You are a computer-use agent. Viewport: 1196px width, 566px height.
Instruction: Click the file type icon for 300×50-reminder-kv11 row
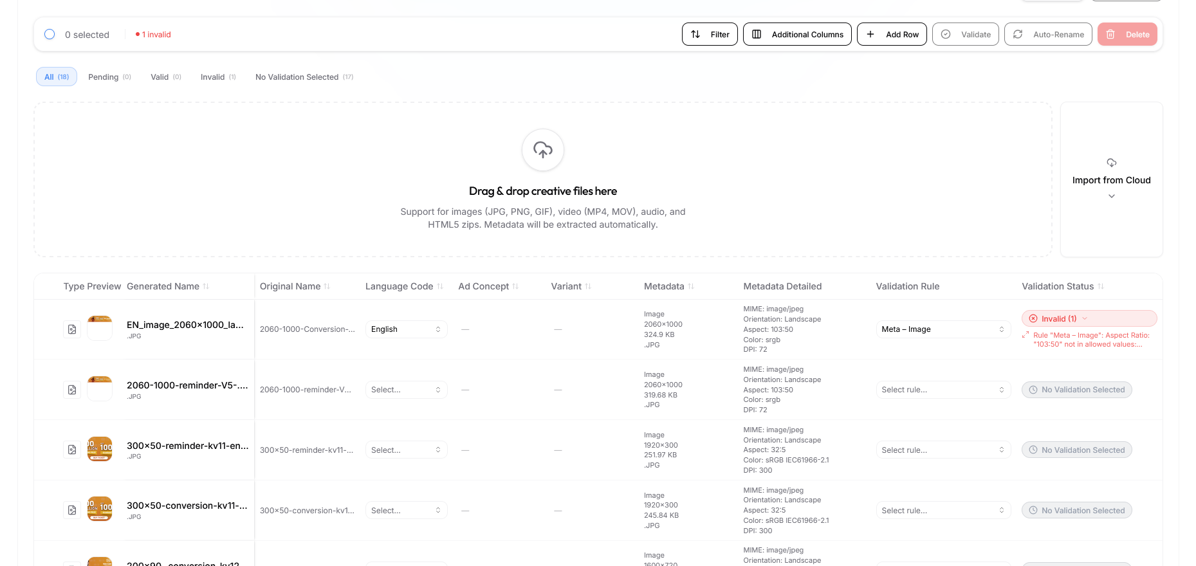(x=72, y=450)
